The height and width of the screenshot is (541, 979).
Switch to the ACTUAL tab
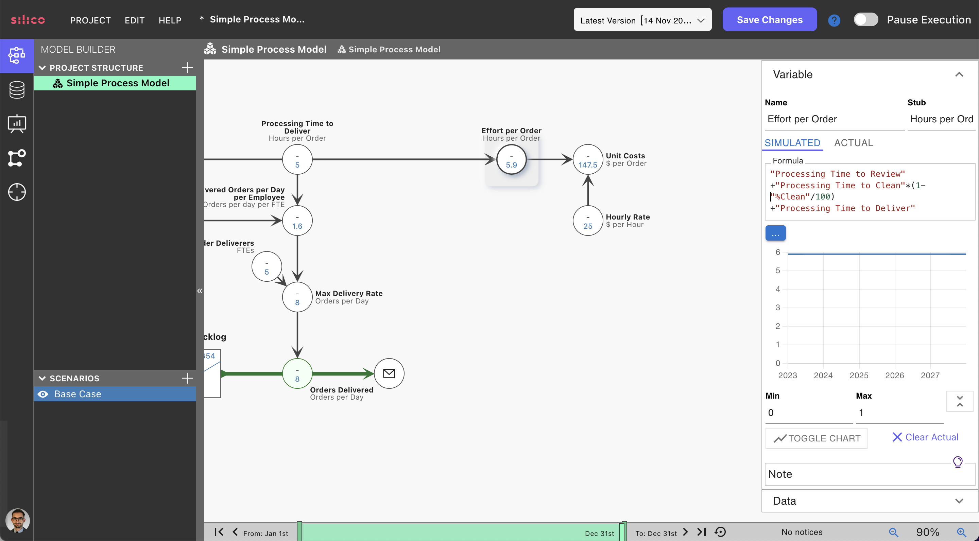click(x=853, y=143)
